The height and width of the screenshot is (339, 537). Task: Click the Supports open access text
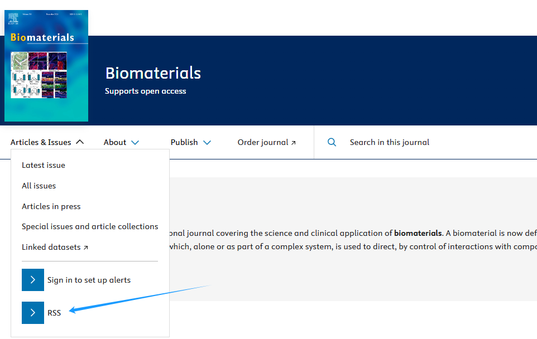click(x=146, y=91)
